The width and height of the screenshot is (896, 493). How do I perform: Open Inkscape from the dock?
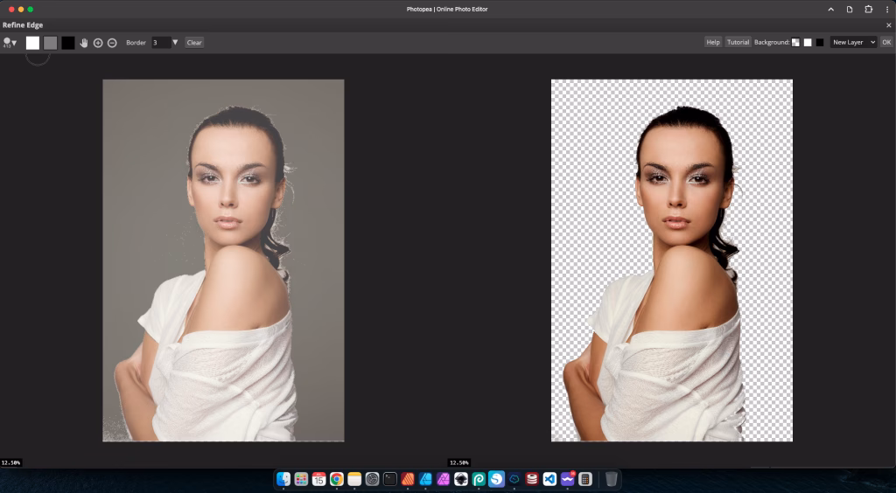[x=461, y=479]
